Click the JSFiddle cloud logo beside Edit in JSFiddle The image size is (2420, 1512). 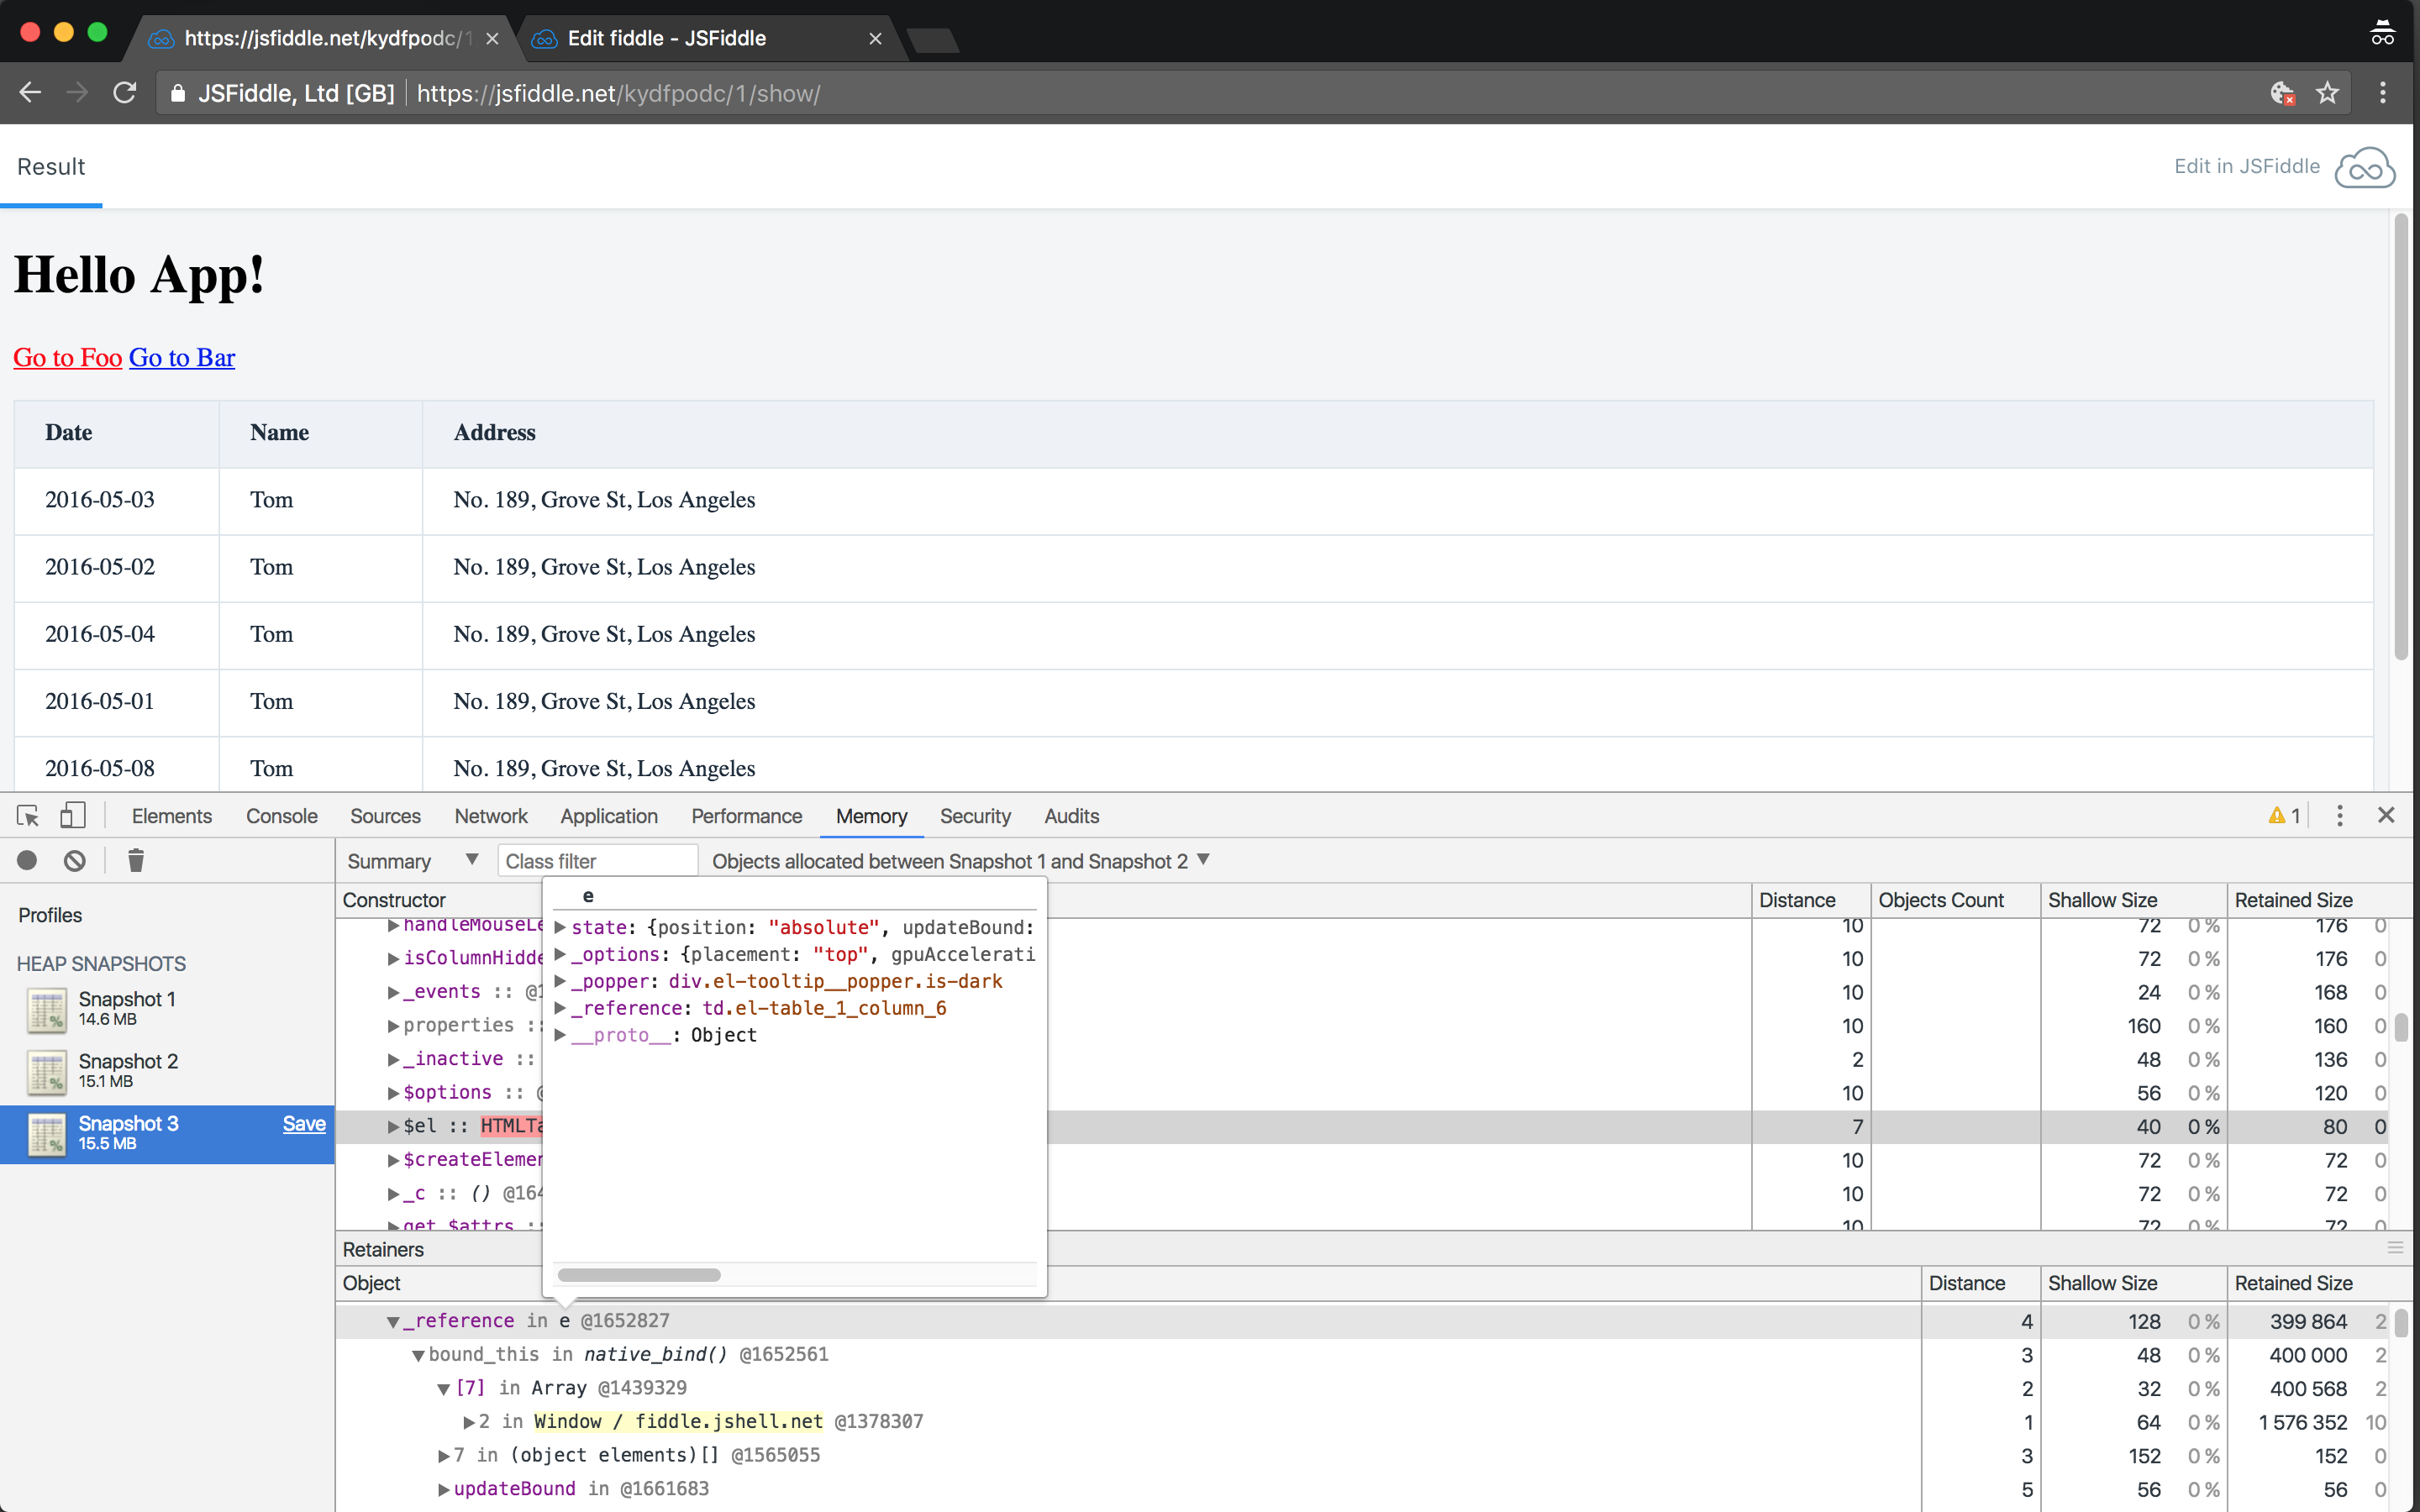2364,167
